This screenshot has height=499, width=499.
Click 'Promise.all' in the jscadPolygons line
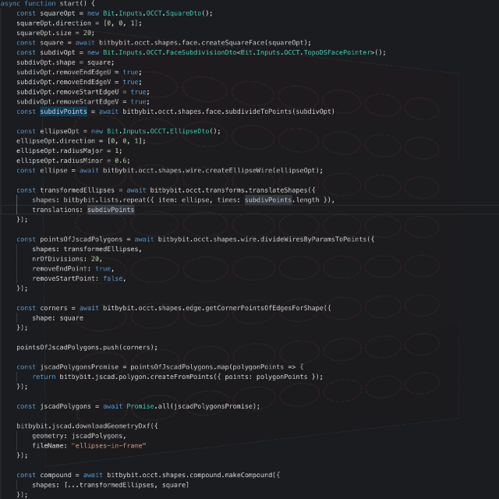147,406
